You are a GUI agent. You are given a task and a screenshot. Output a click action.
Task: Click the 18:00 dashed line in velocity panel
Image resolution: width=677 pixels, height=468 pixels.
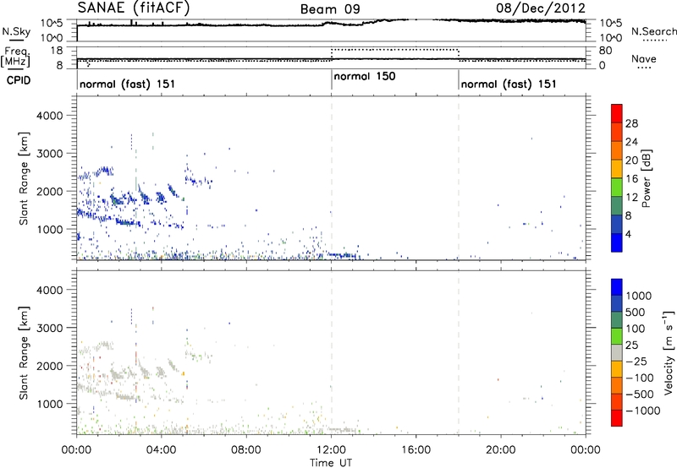[459, 352]
